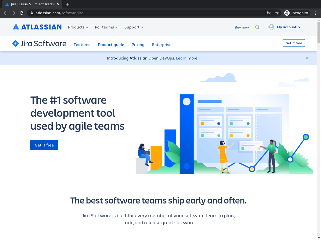Go back using the browser back arrow
The image size is (321, 240).
point(6,13)
